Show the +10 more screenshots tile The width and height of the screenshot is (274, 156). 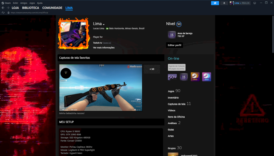coord(152,69)
